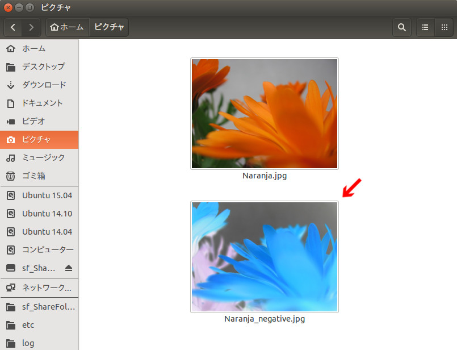Screen dimensions: 457x350
Task: Select ピクチャ in the sidebar
Action: [39, 140]
